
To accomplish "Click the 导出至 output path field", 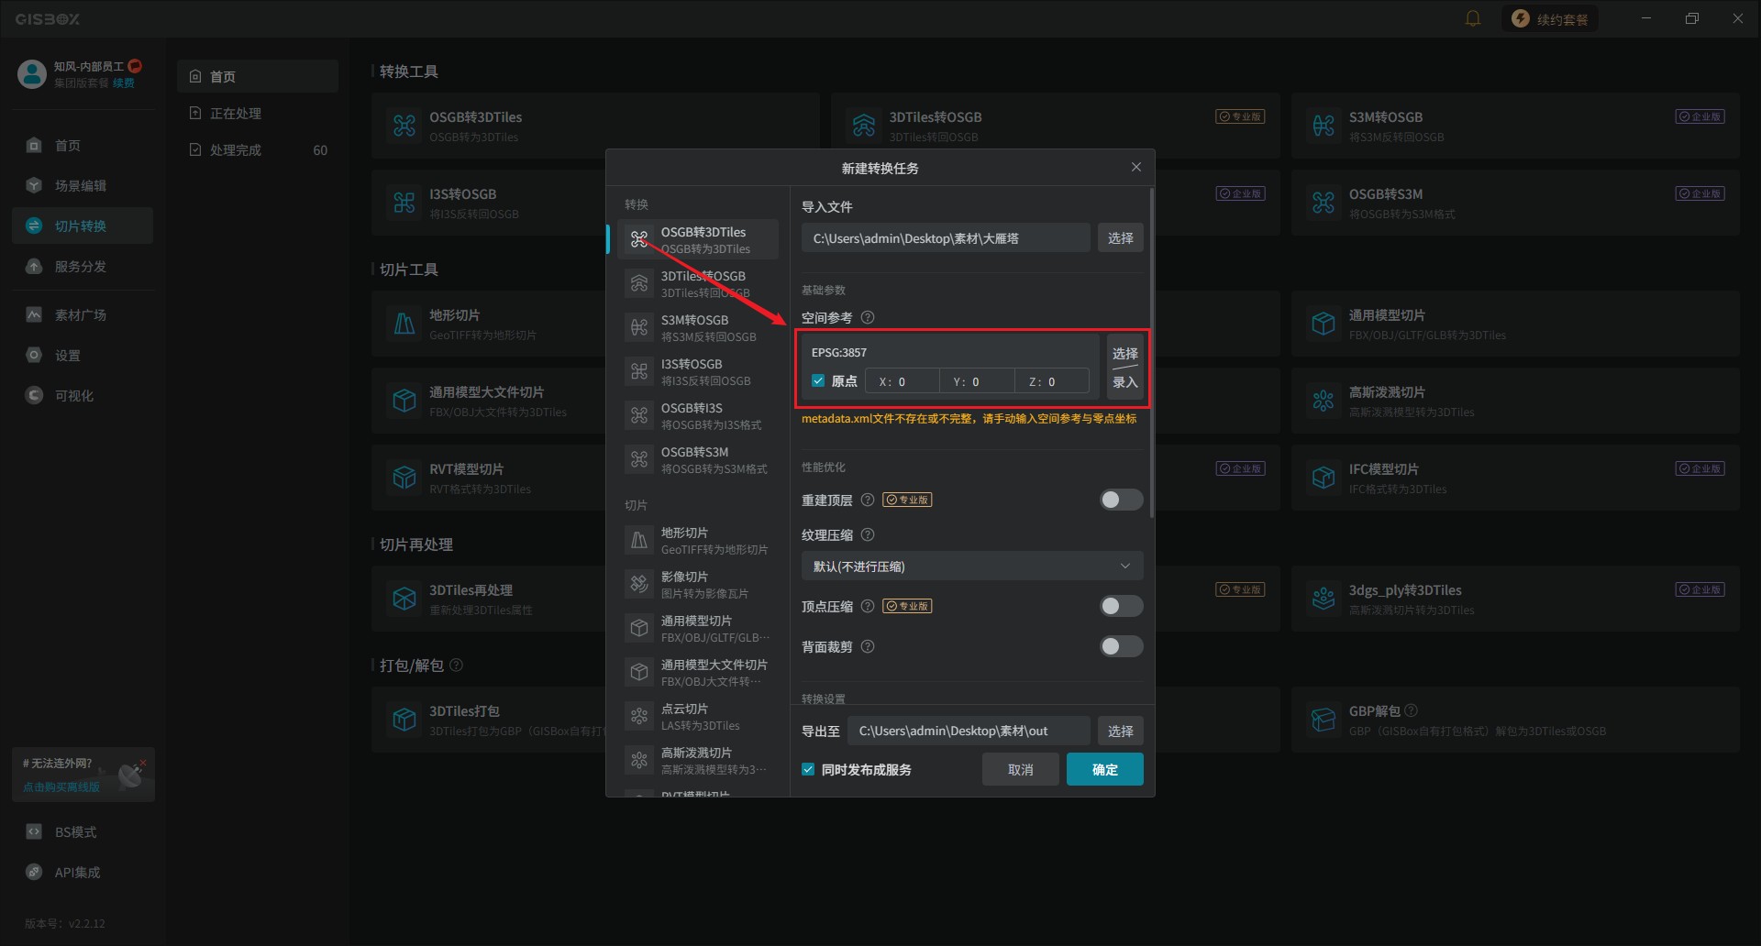I will click(969, 731).
